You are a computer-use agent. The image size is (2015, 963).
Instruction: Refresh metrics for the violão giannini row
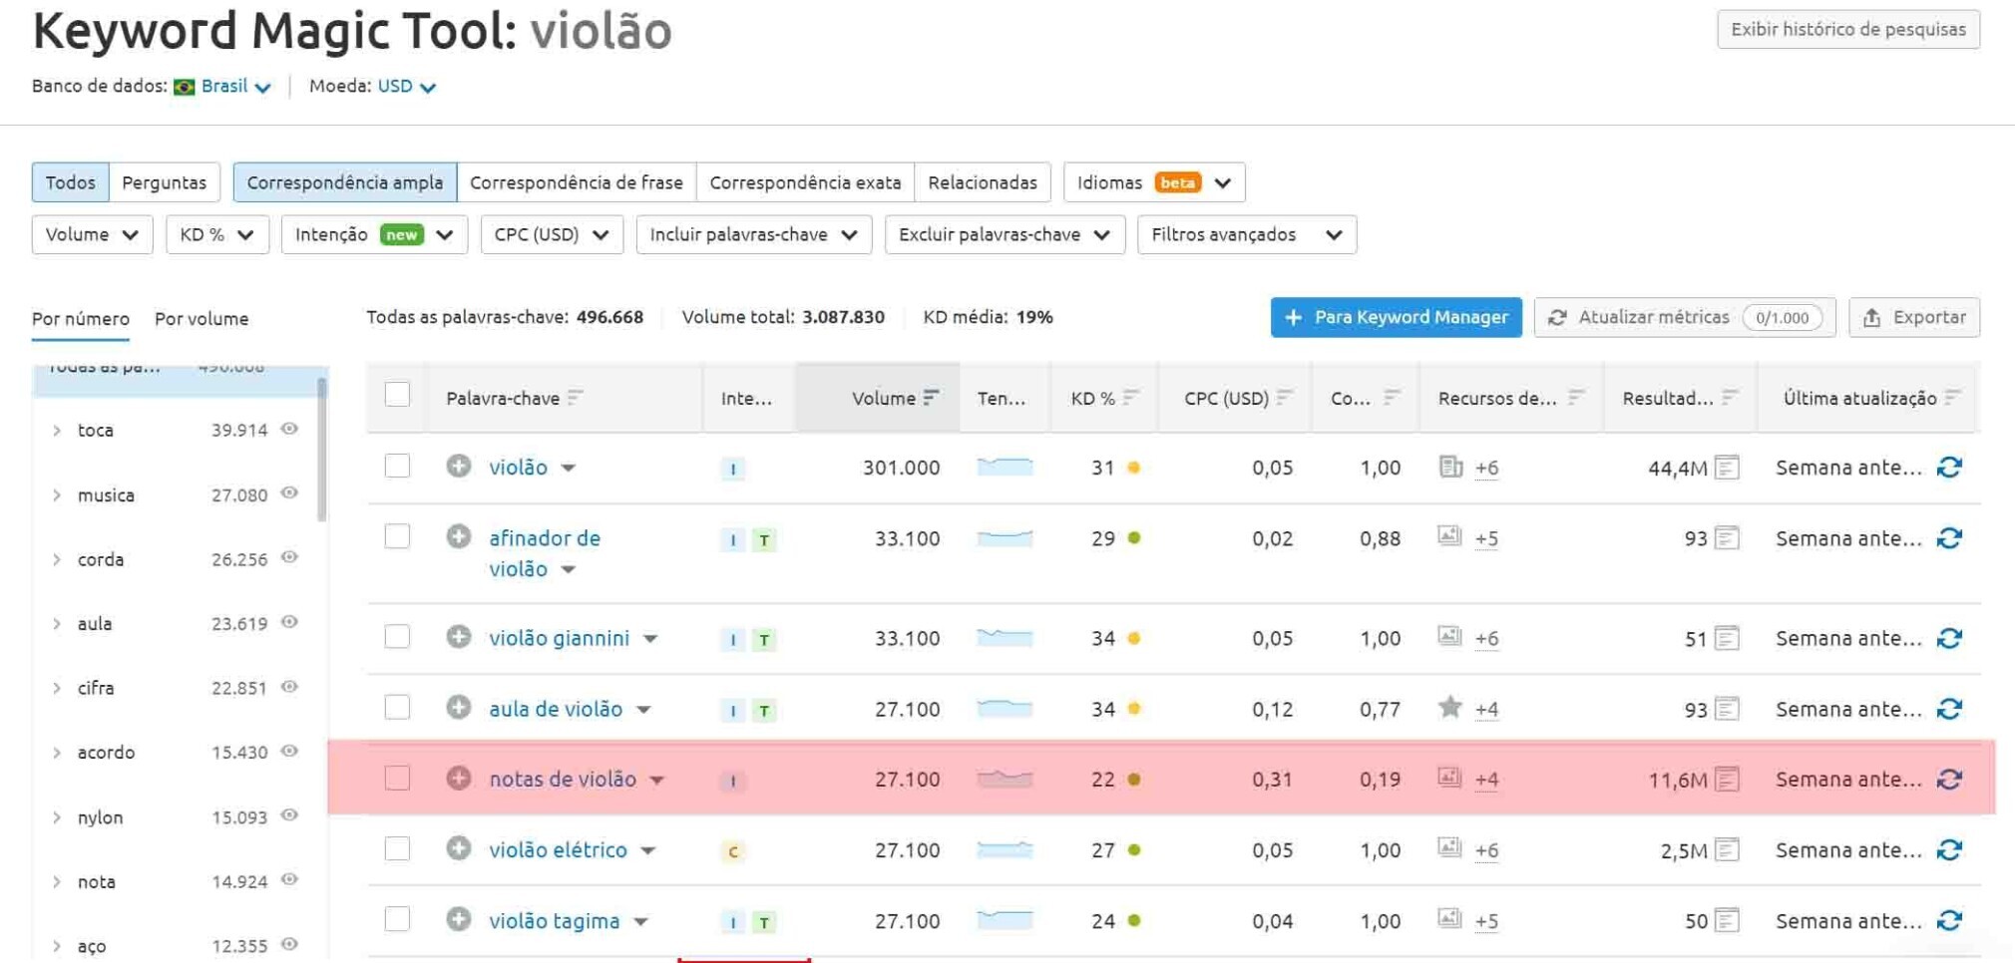pyautogui.click(x=1949, y=638)
